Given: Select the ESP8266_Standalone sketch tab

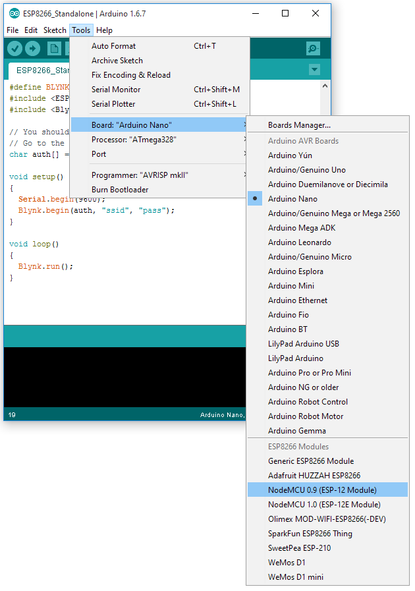Looking at the screenshot, I should 40,70.
